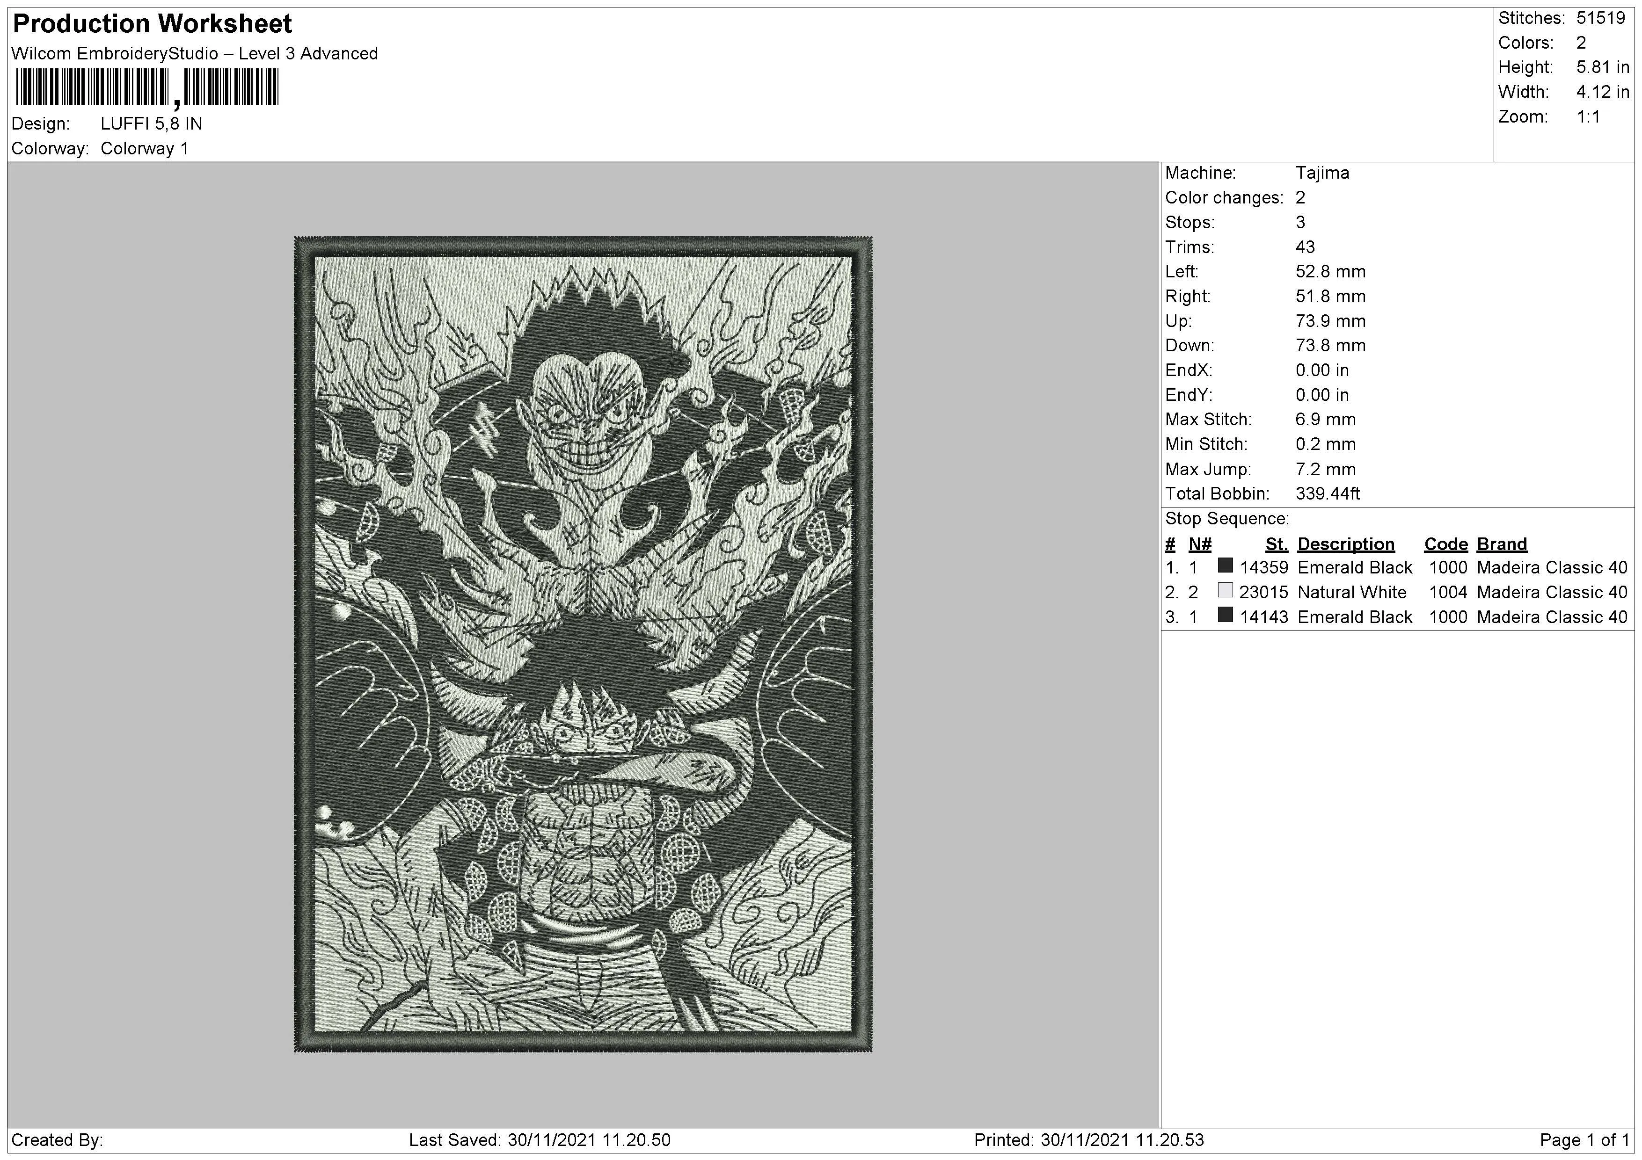Click the Trims value 43
This screenshot has height=1160, width=1642.
(x=1305, y=247)
